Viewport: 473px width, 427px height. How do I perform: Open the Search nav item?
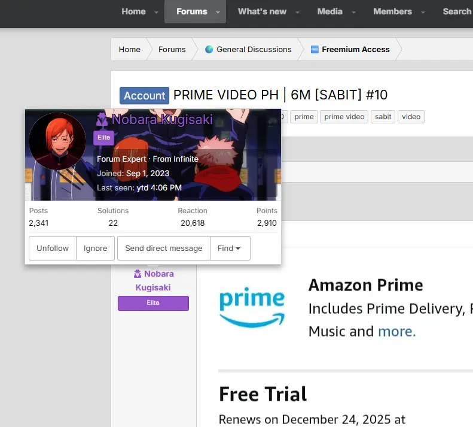tap(457, 11)
